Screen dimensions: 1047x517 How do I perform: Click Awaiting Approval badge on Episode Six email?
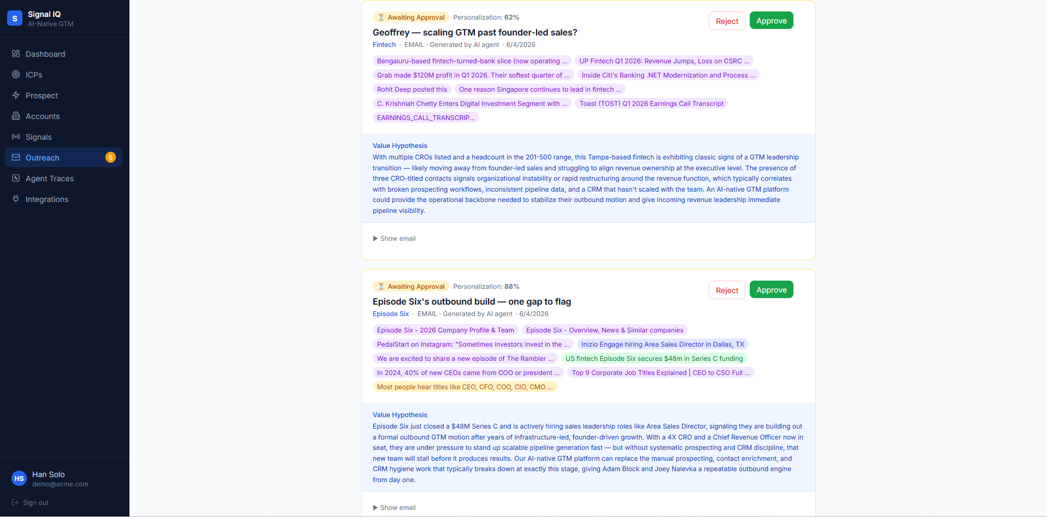pyautogui.click(x=411, y=287)
